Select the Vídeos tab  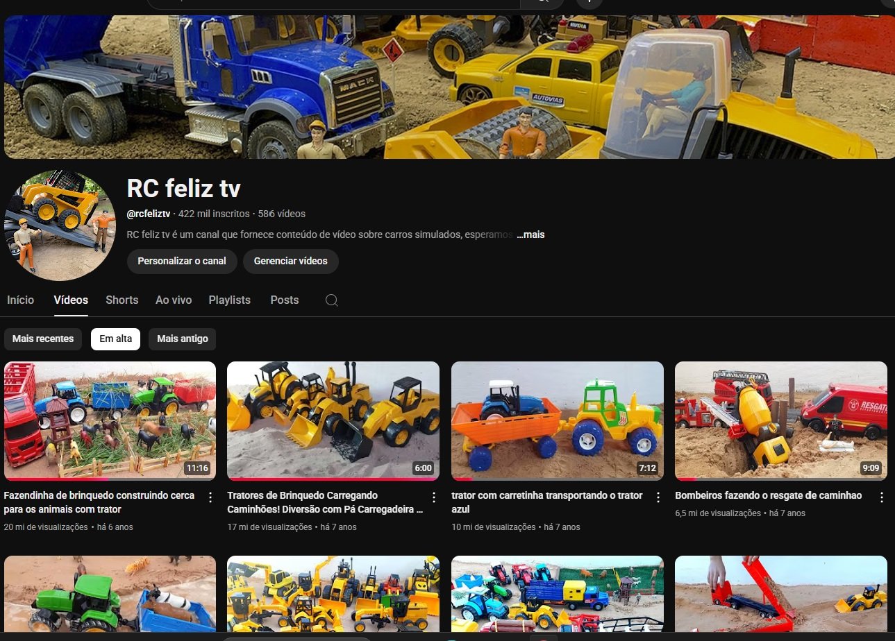tap(71, 300)
